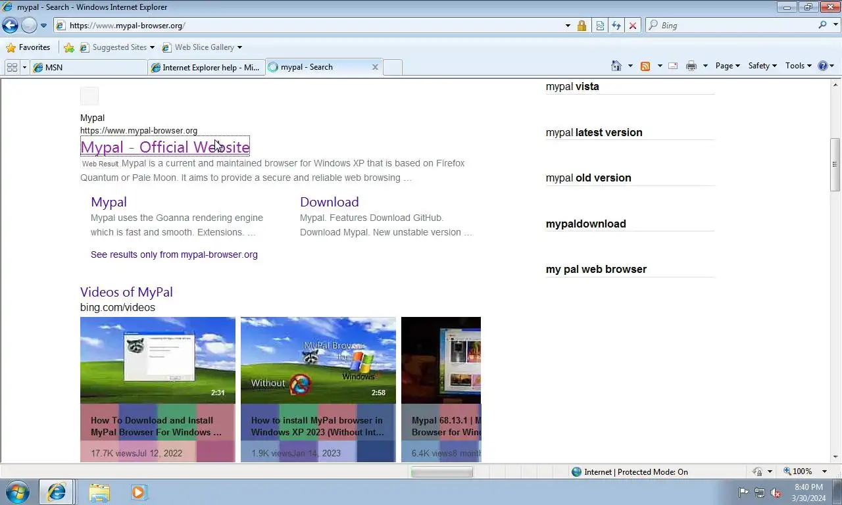Toggle Compatibility View icon
Image resolution: width=842 pixels, height=505 pixels.
tap(600, 26)
